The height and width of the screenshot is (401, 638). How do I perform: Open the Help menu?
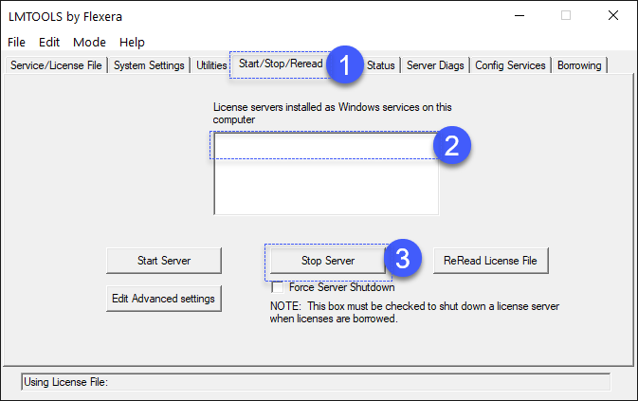(132, 42)
